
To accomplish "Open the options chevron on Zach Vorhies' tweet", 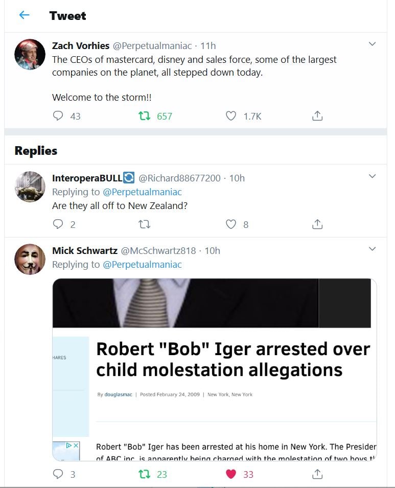I will tap(372, 44).
